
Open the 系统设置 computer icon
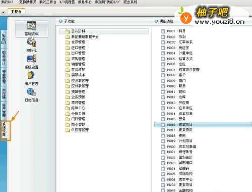31,59
